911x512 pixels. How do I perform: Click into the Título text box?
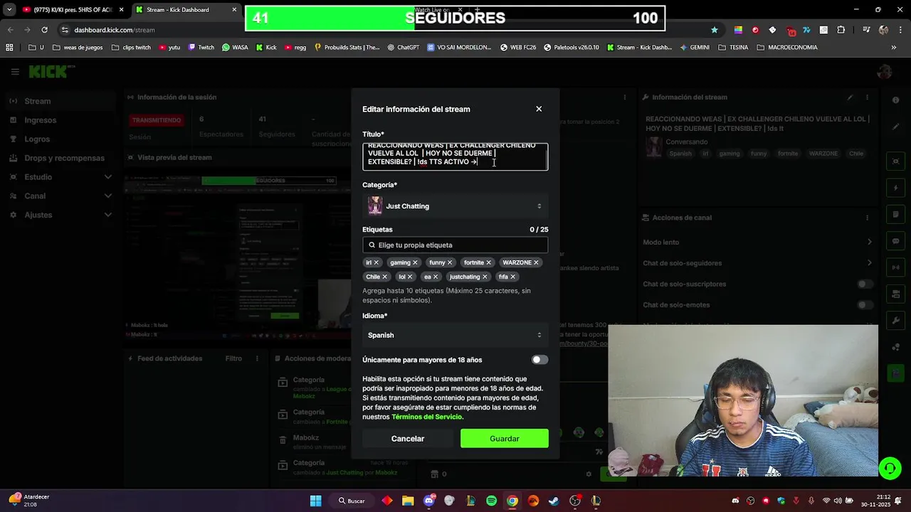(455, 156)
